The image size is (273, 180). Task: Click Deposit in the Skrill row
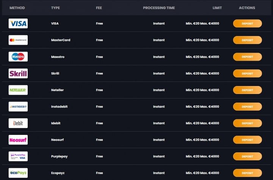tap(247, 74)
